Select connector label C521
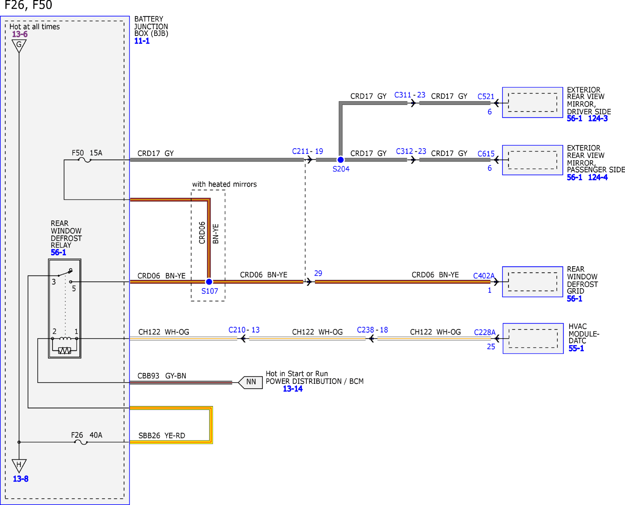The image size is (625, 505). point(486,96)
